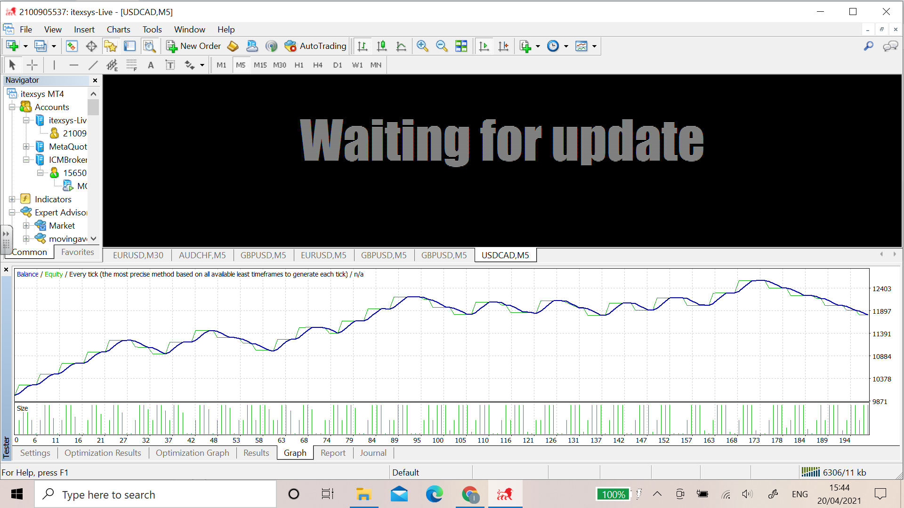Open the MetaEditor yellow book icon
Viewport: 904px width, 508px height.
pyautogui.click(x=233, y=46)
